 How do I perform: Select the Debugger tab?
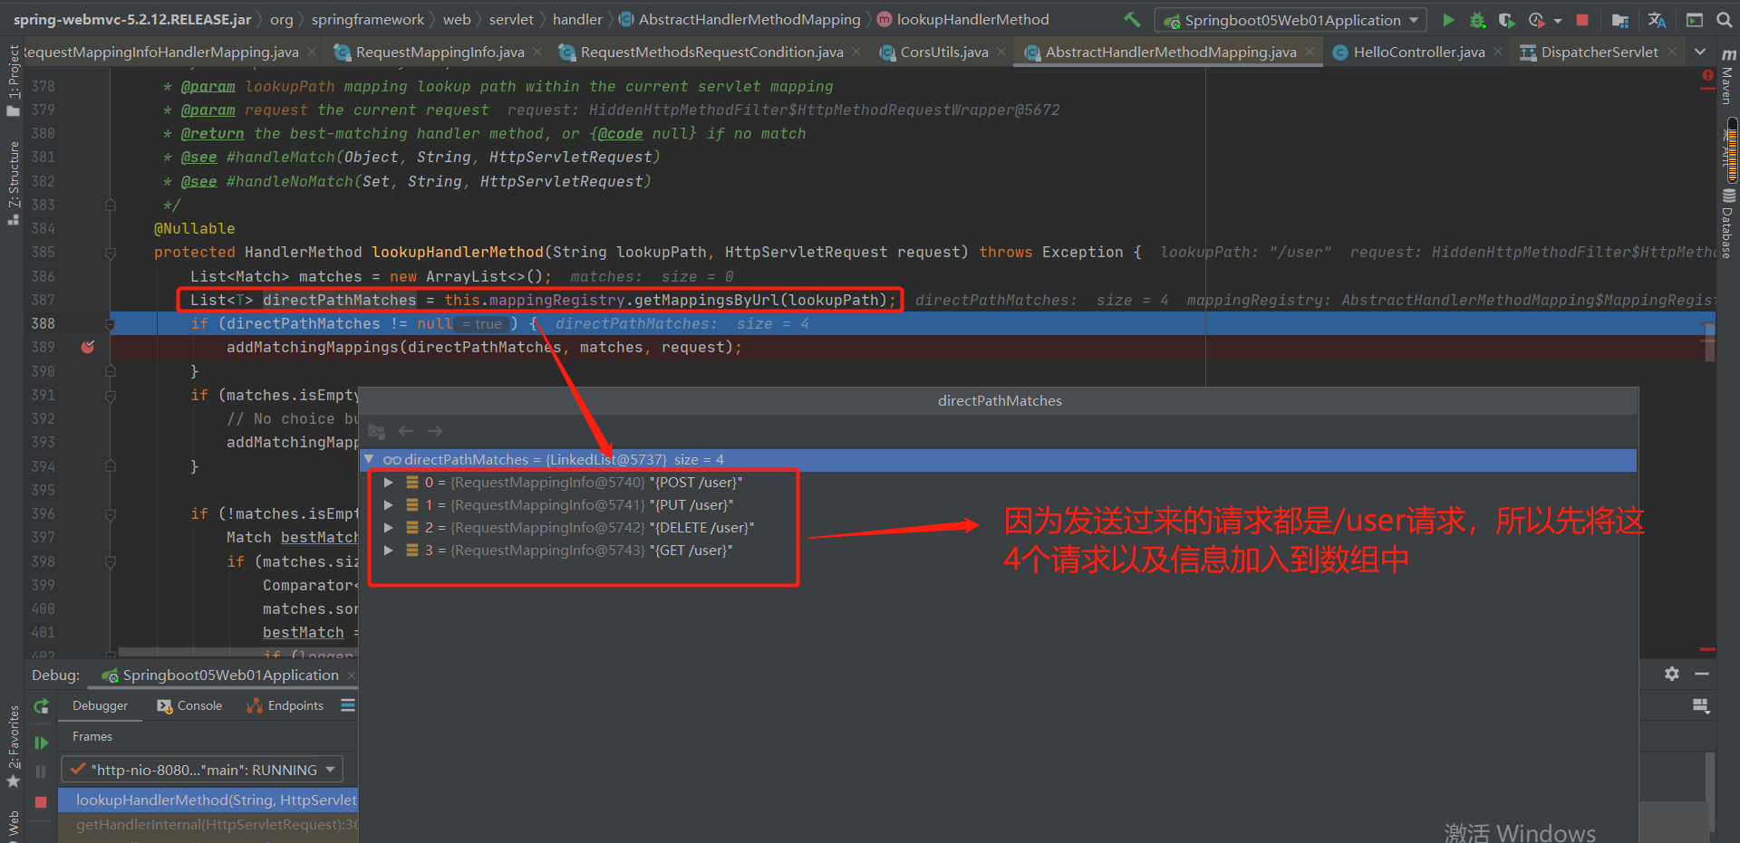pos(100,705)
